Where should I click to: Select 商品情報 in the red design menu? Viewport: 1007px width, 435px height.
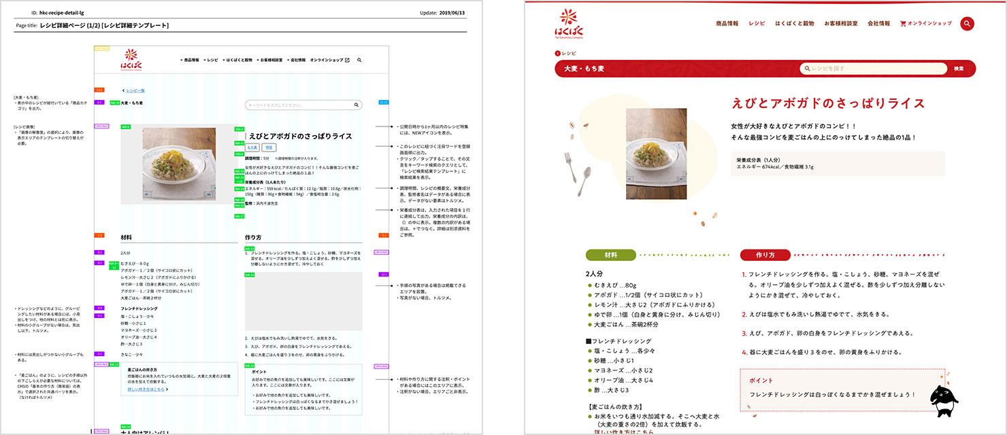pyautogui.click(x=727, y=24)
